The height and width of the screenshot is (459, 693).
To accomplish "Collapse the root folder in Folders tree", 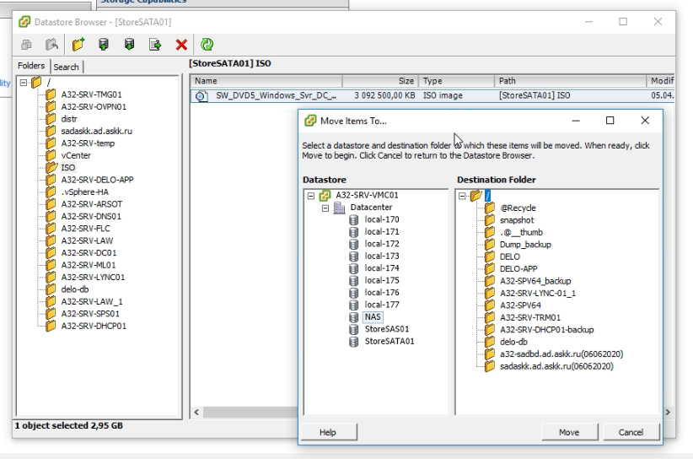I will click(24, 83).
